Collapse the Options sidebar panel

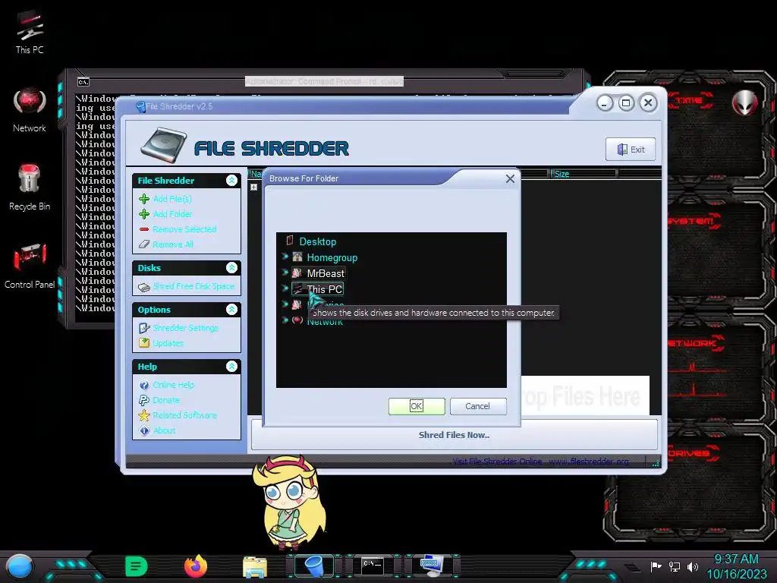[231, 310]
